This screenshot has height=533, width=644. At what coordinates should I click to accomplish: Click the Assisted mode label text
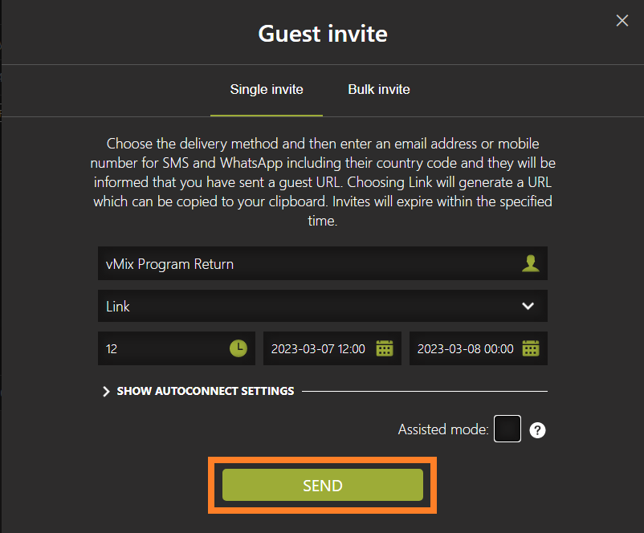[x=443, y=429]
